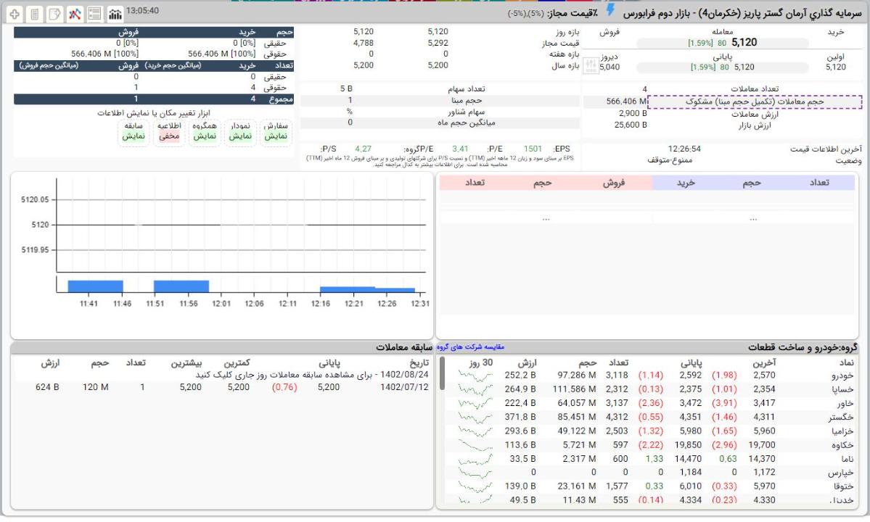The width and height of the screenshot is (870, 522).
Task: Open the black bar chart icon in toolbar
Action: click(x=115, y=14)
